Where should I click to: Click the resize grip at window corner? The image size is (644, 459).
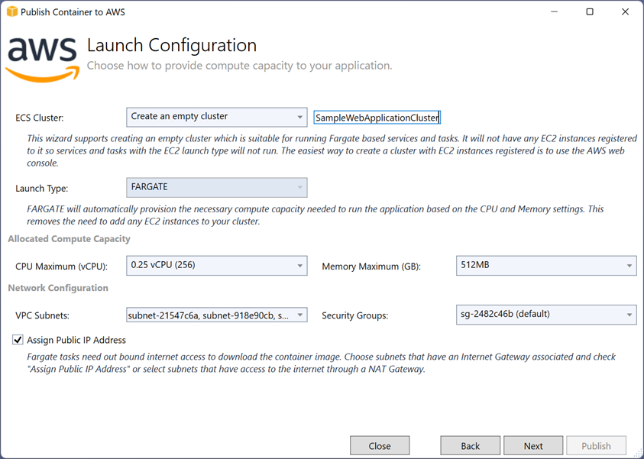point(638,453)
